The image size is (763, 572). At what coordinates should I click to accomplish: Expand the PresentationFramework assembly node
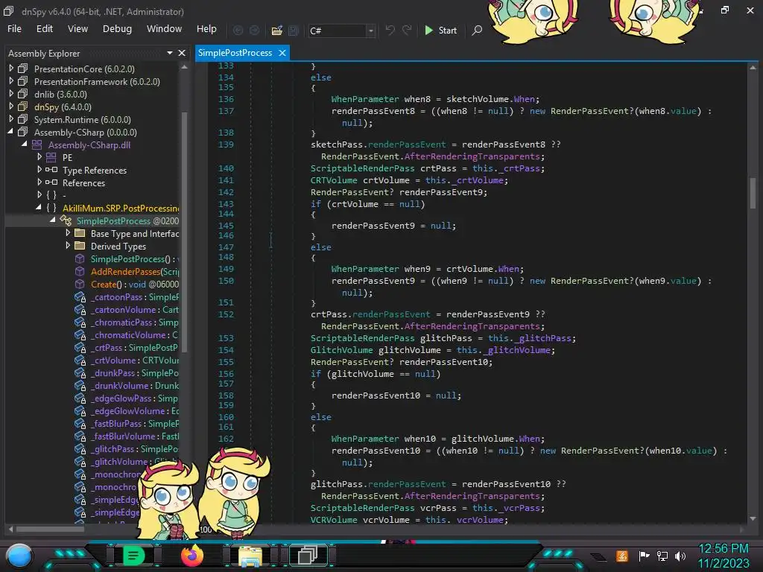[x=11, y=81]
